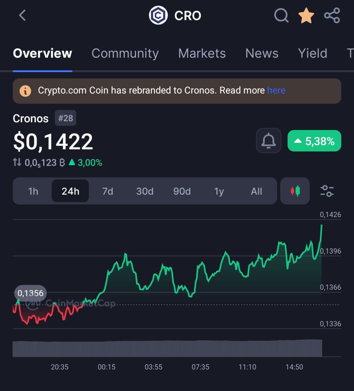Select the 30d chart range
The width and height of the screenshot is (354, 391).
(145, 191)
